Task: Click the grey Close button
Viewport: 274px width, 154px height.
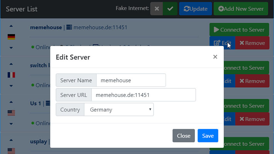Action: click(183, 135)
